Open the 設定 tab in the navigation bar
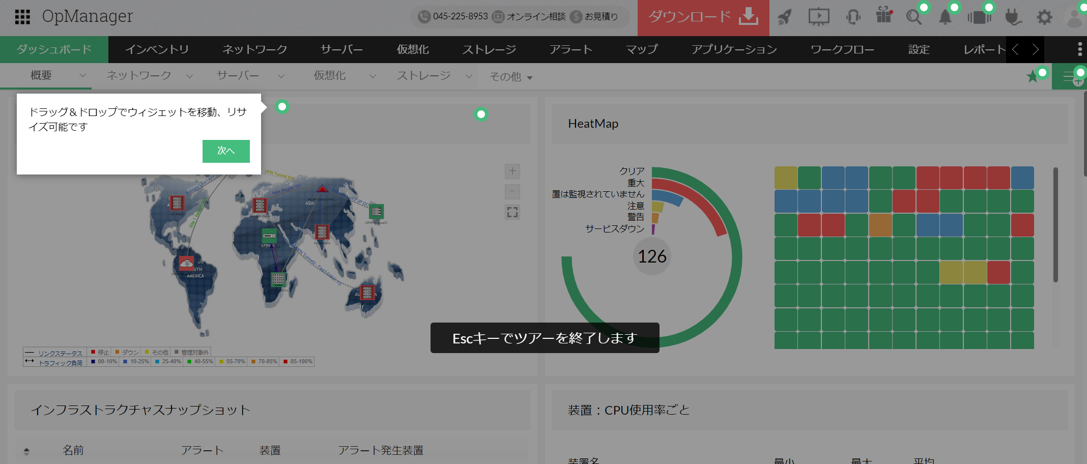Viewport: 1087px width, 464px height. pyautogui.click(x=919, y=49)
